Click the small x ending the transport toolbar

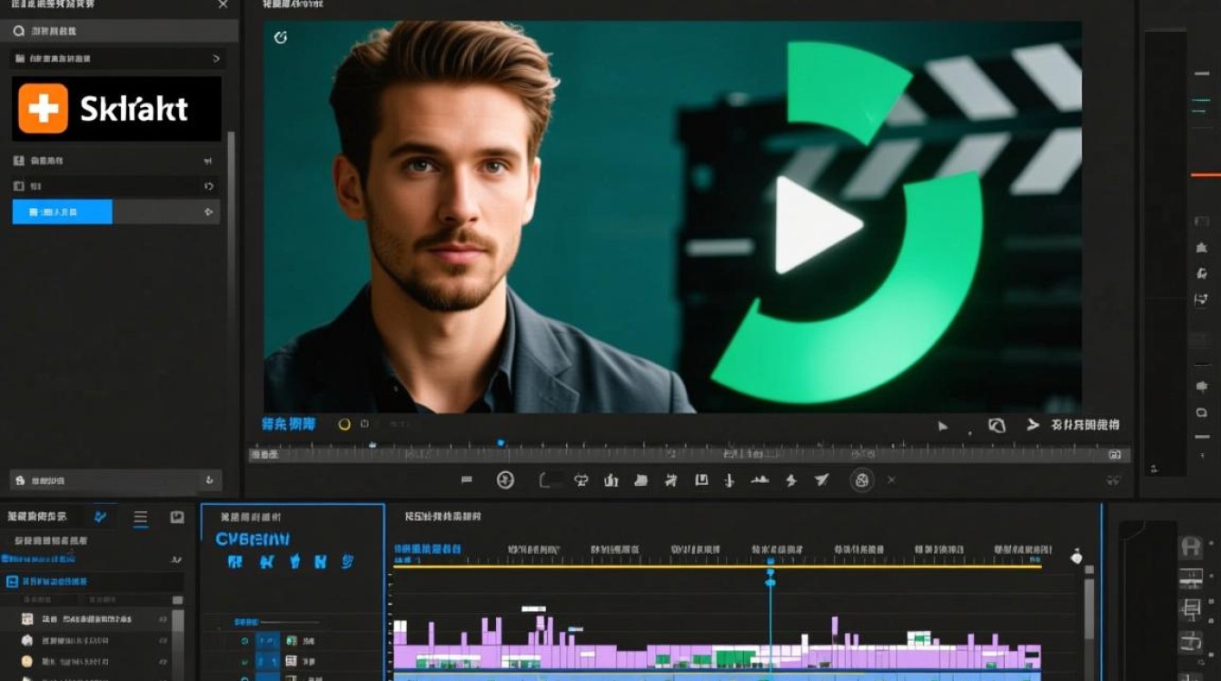891,480
